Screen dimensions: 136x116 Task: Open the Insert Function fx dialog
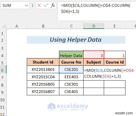tap(53, 5)
